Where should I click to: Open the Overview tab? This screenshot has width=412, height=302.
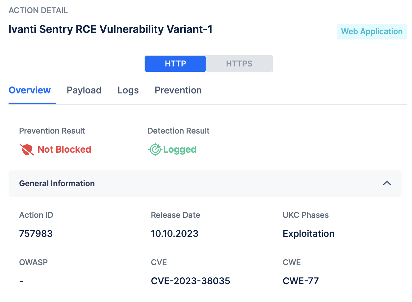pyautogui.click(x=30, y=90)
